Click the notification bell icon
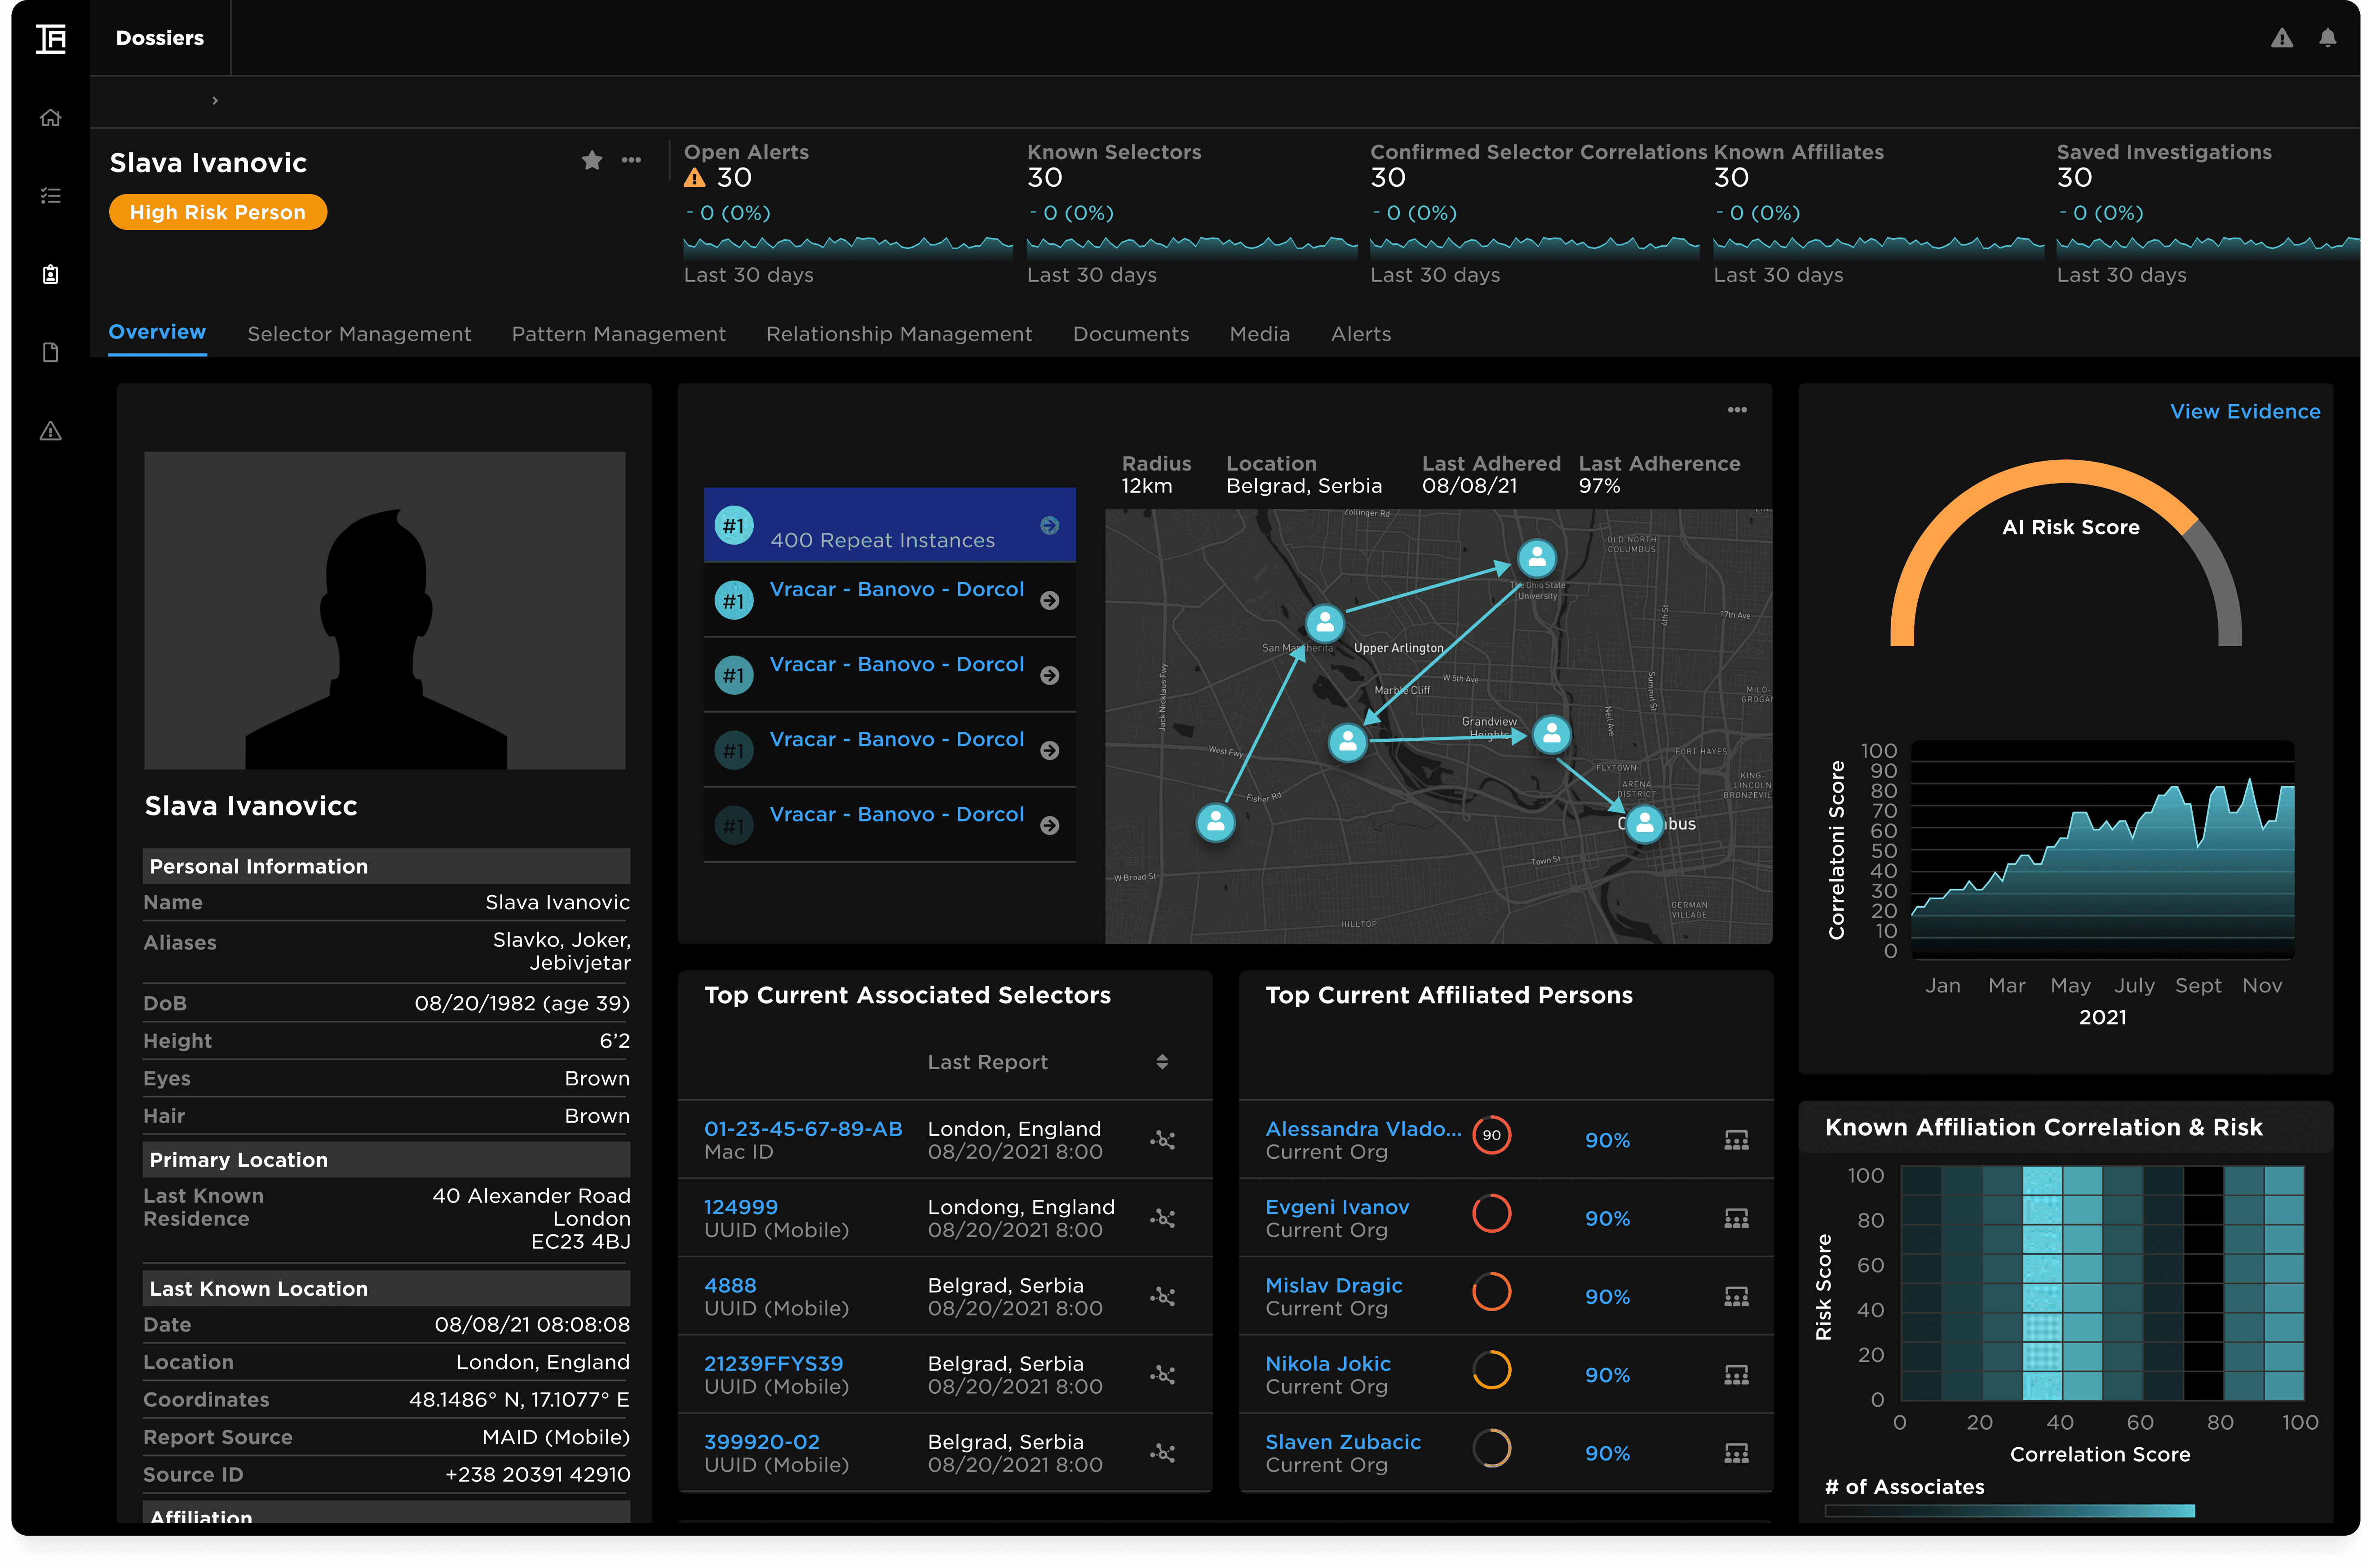The image size is (2371, 1568). pos(2327,38)
